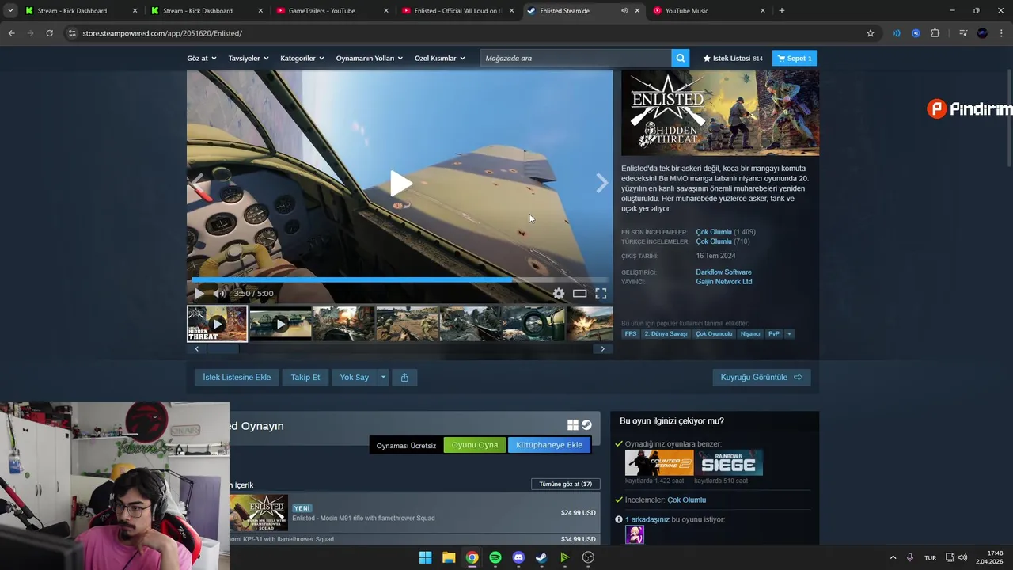This screenshot has height=570, width=1013.
Task: Go back in browser history
Action: click(11, 33)
